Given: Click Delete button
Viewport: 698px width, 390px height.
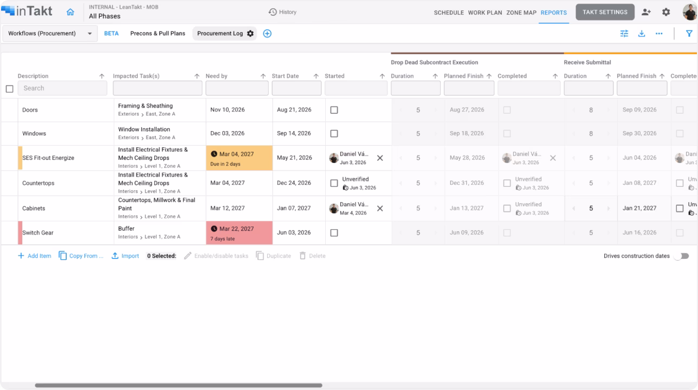Looking at the screenshot, I should click(312, 256).
